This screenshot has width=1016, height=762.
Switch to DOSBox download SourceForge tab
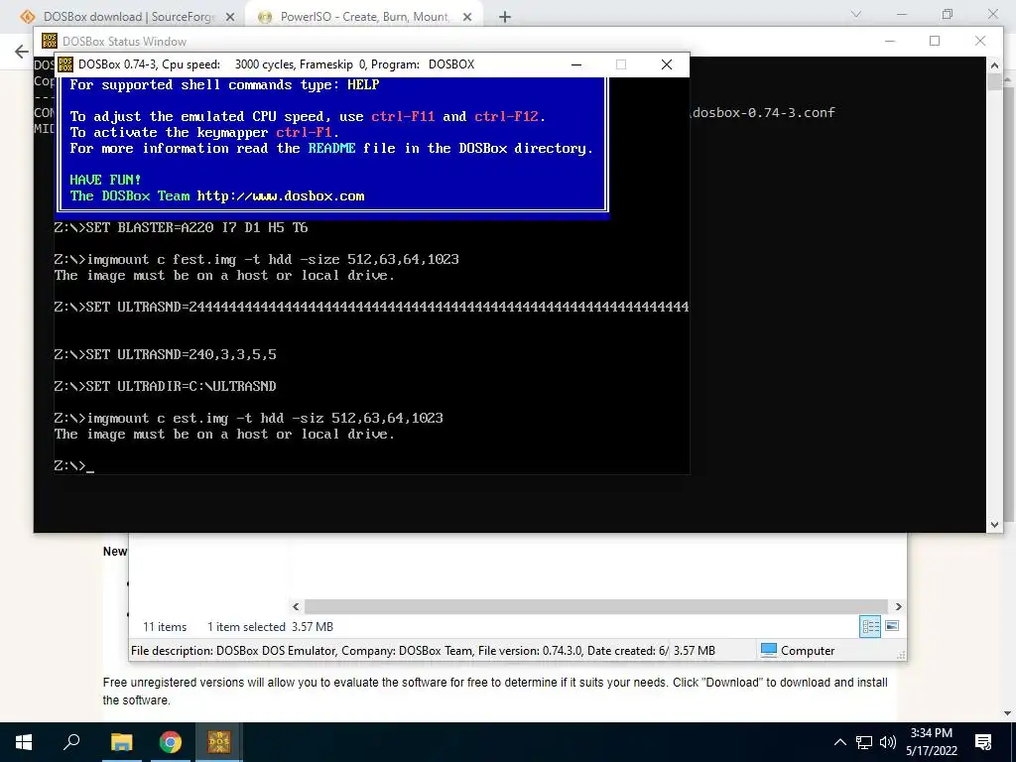click(x=129, y=17)
